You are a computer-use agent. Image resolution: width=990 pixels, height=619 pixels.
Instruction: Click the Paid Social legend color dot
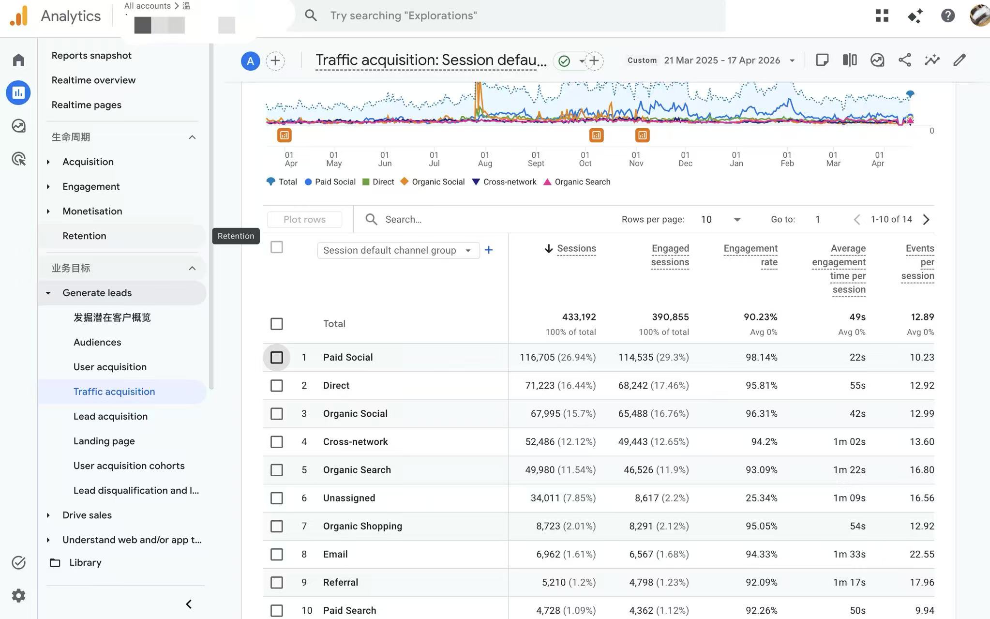308,182
